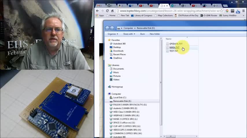The width and height of the screenshot is (247, 138).
Task: Open a new browser tab
Action: click(225, 6)
